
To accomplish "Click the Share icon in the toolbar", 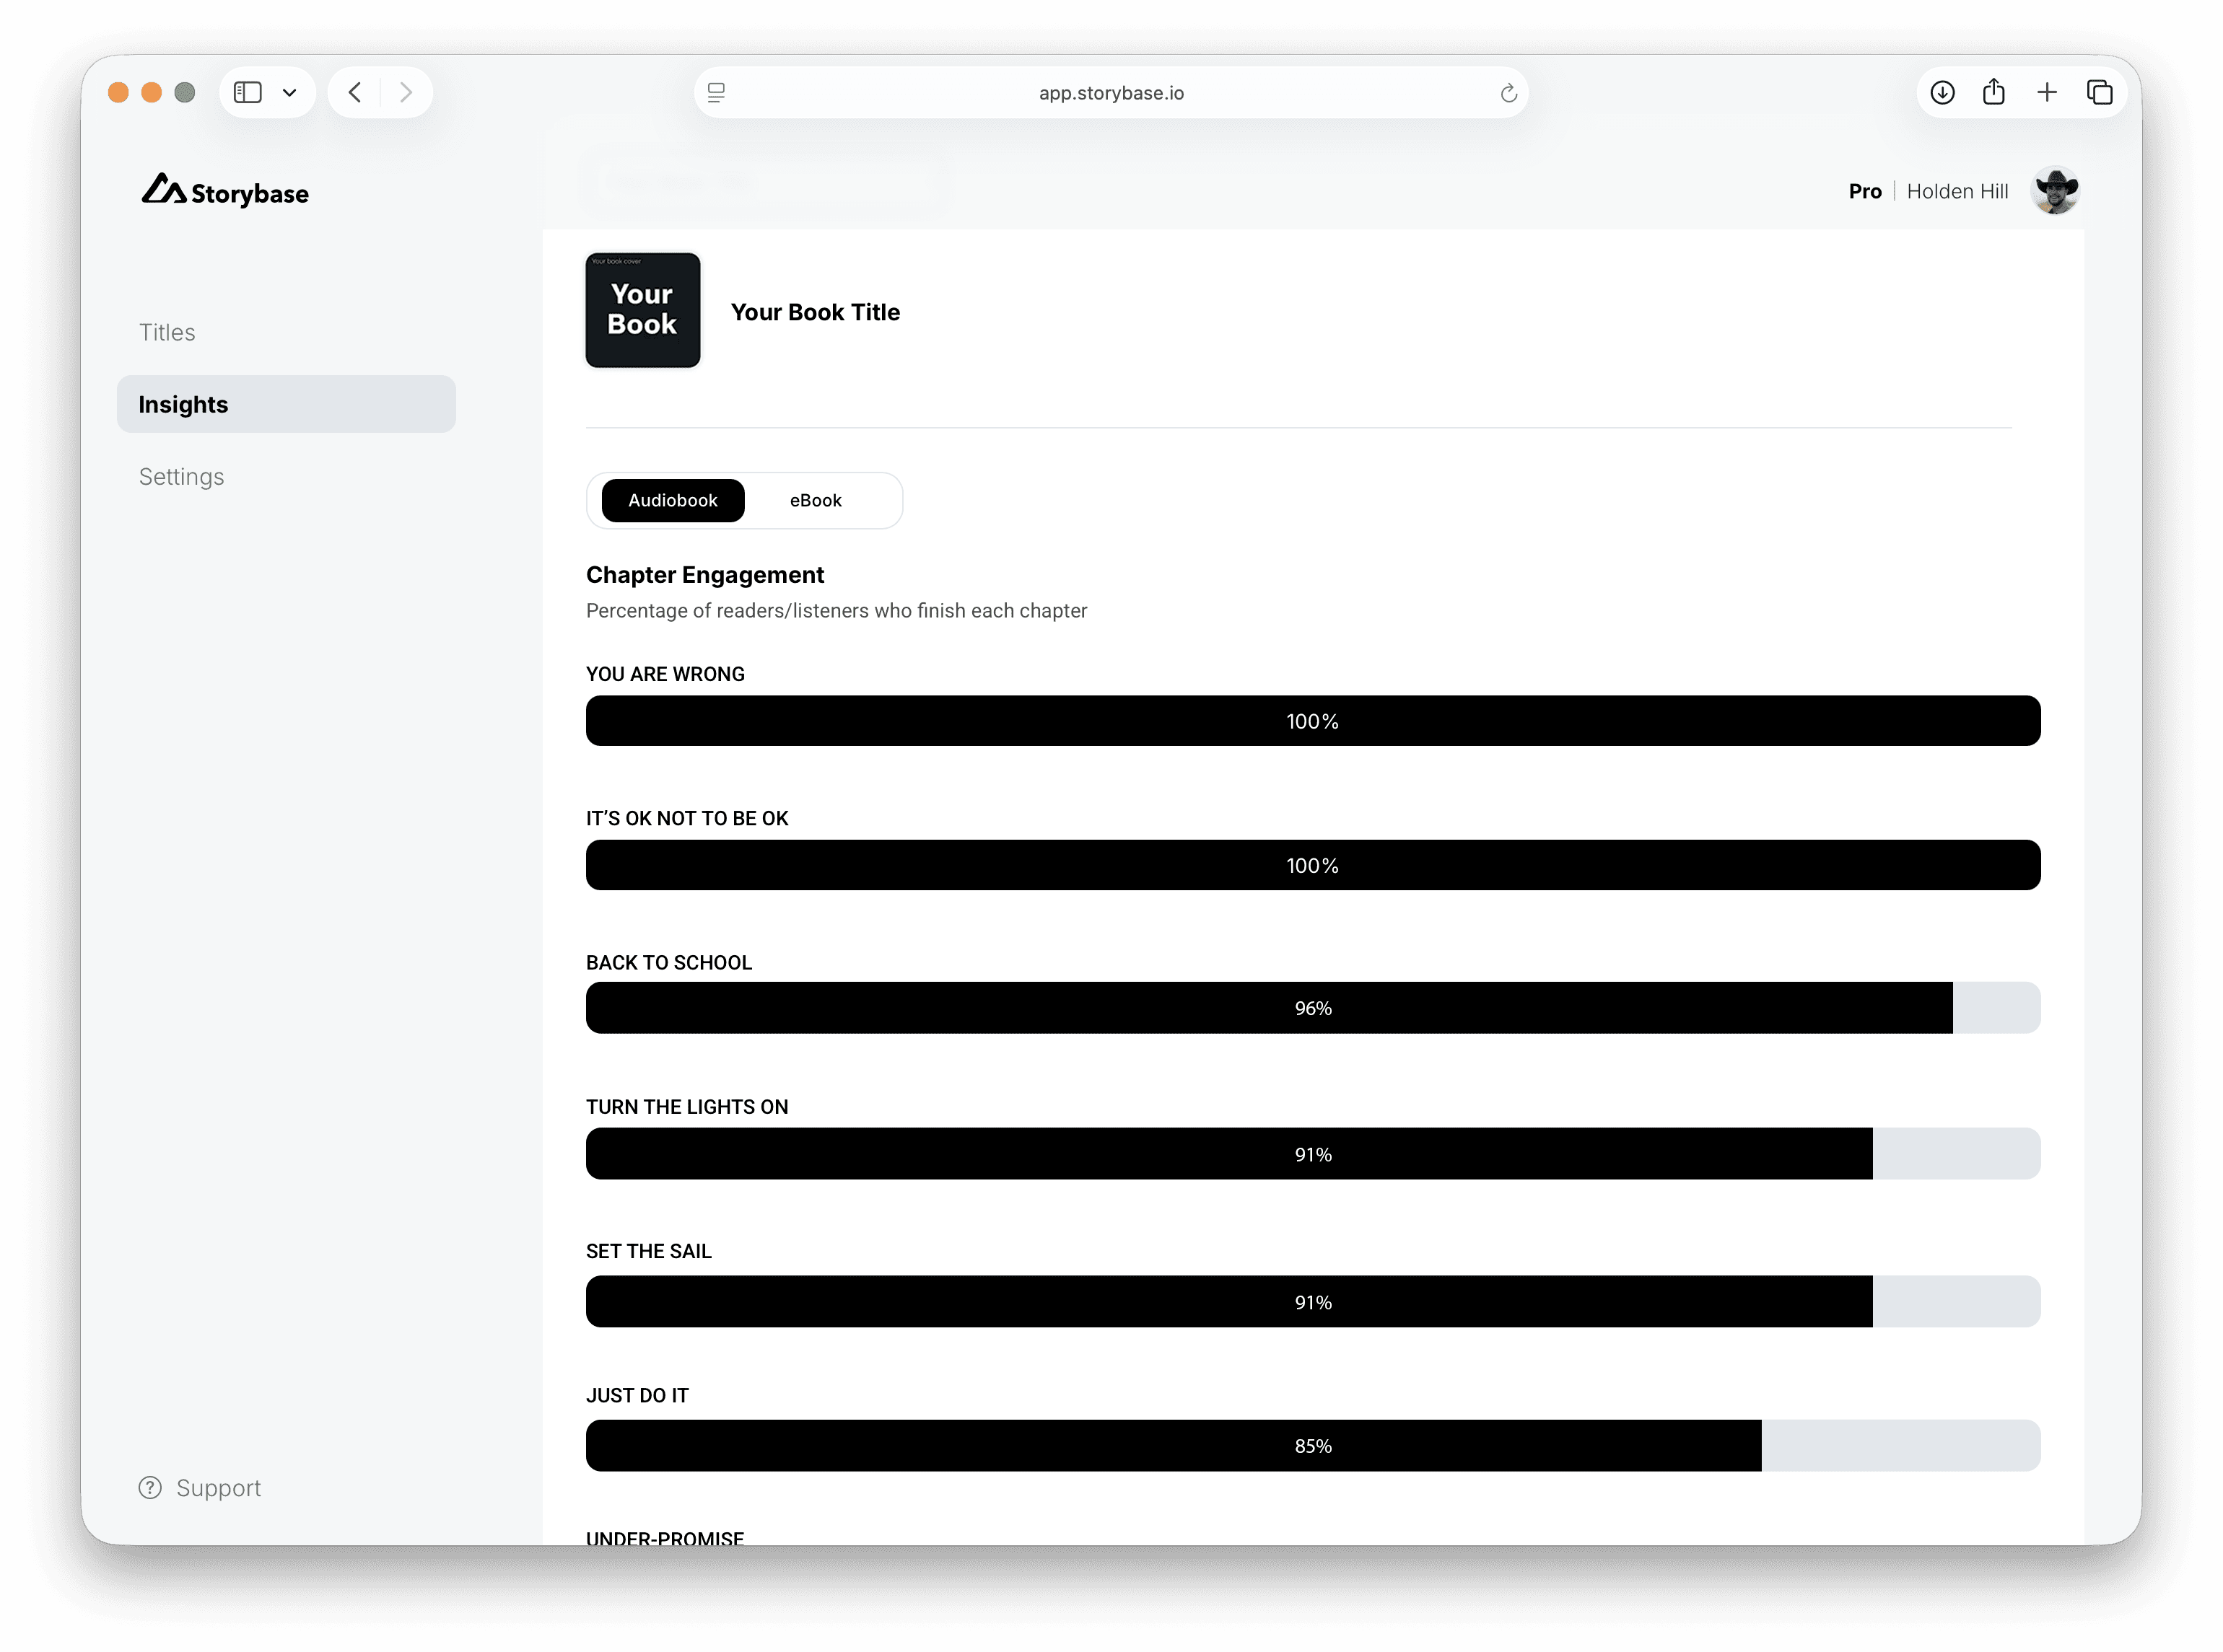I will tap(1994, 92).
